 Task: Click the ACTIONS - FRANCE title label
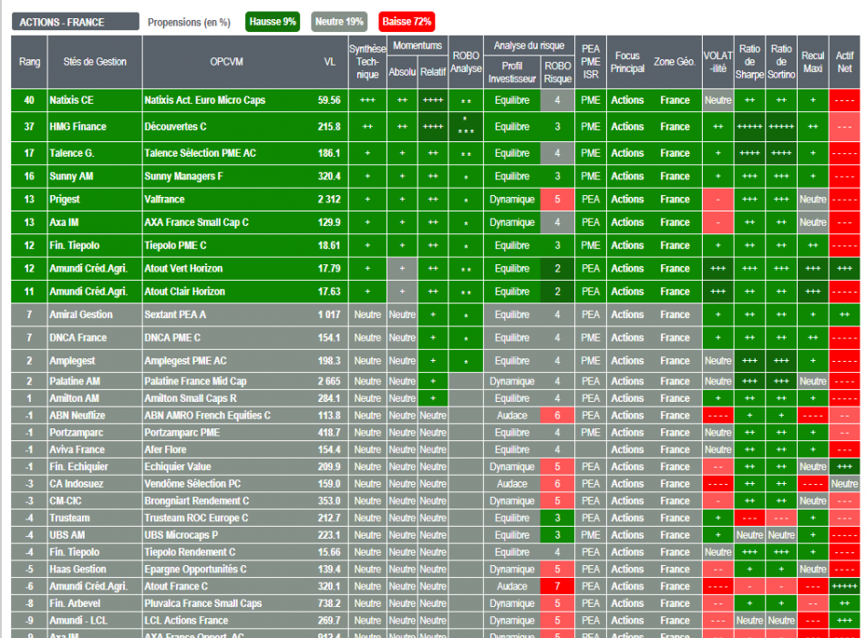coord(75,22)
